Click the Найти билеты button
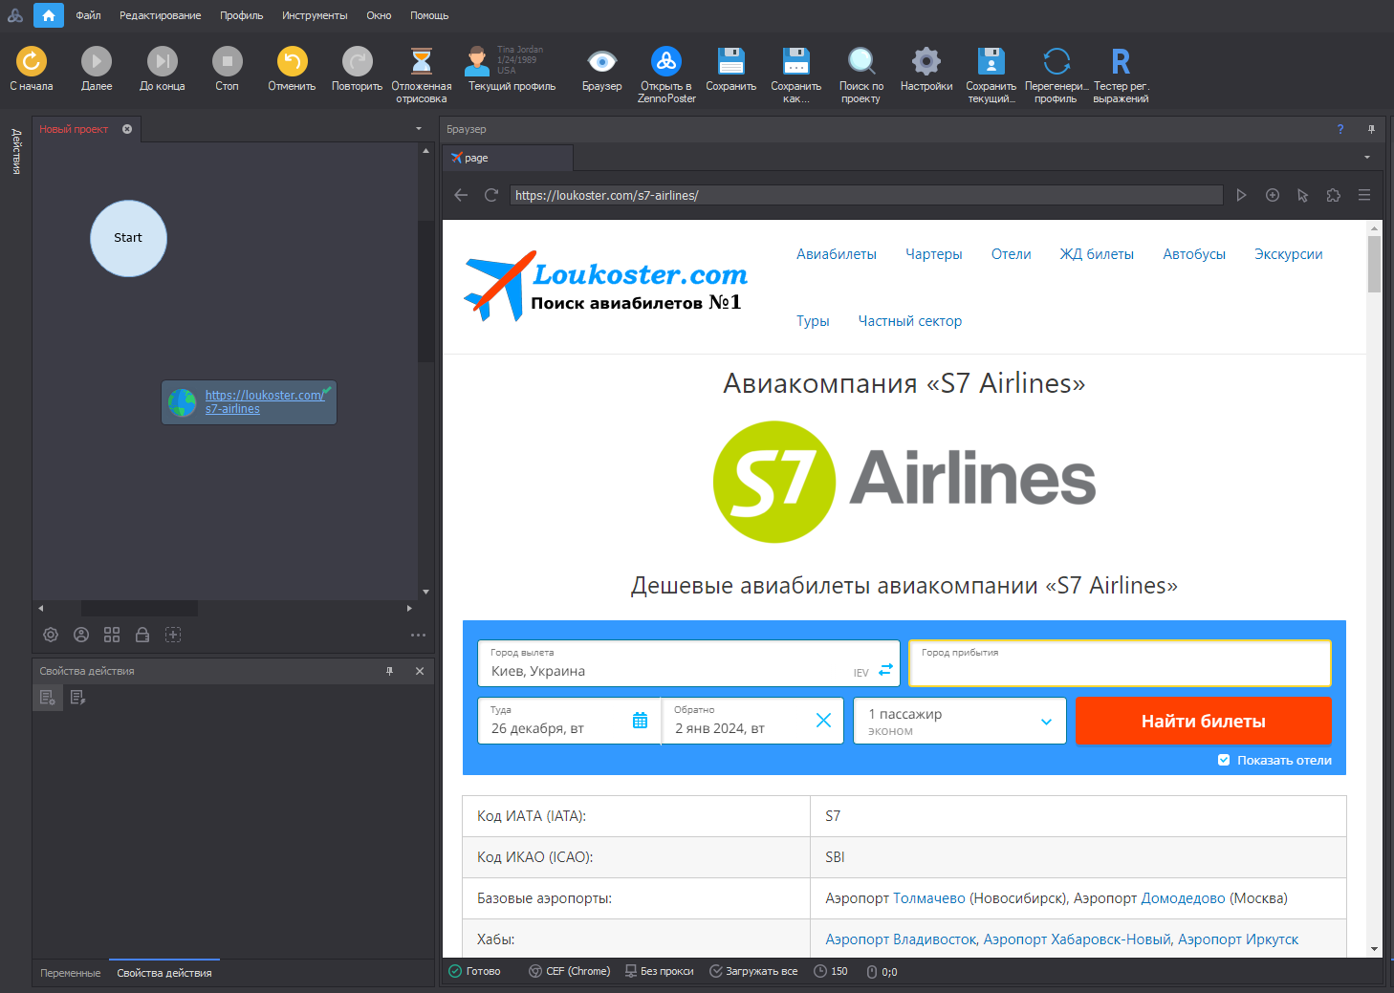The width and height of the screenshot is (1394, 993). [1204, 722]
